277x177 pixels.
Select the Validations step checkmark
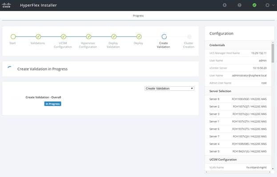point(38,36)
